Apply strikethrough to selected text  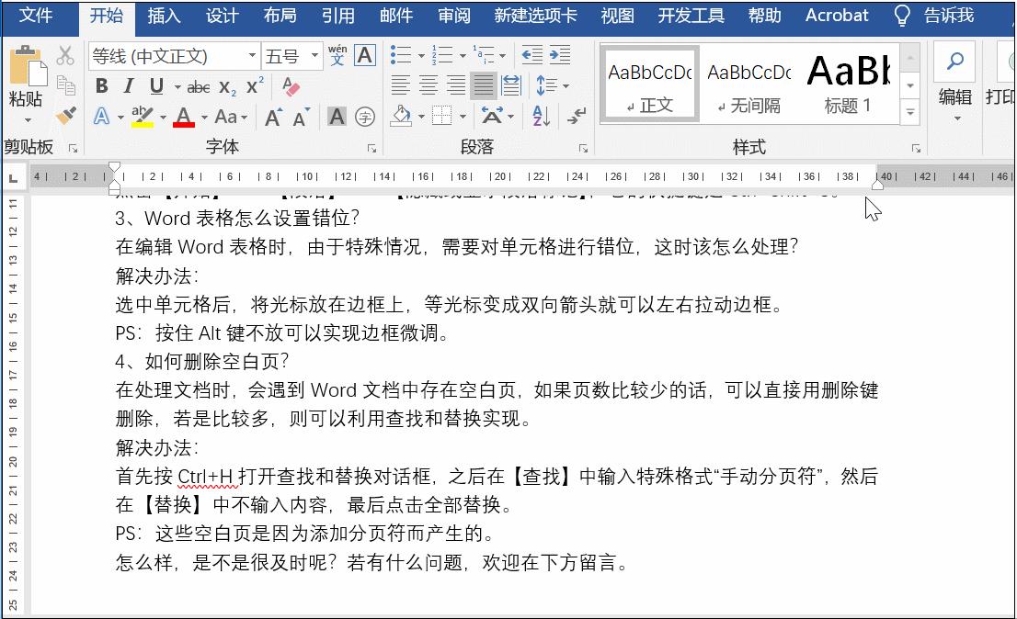[198, 86]
